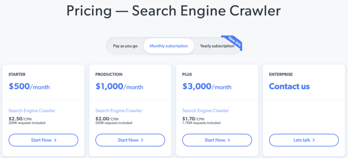This screenshot has width=348, height=158.
Task: Select the Pay as you go option
Action: [125, 46]
